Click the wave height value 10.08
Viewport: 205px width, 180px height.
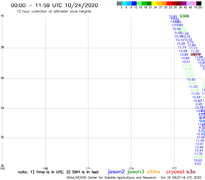click(181, 44)
